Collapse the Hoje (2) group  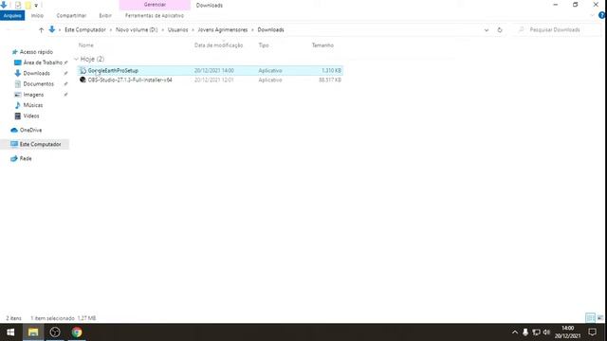(x=76, y=59)
